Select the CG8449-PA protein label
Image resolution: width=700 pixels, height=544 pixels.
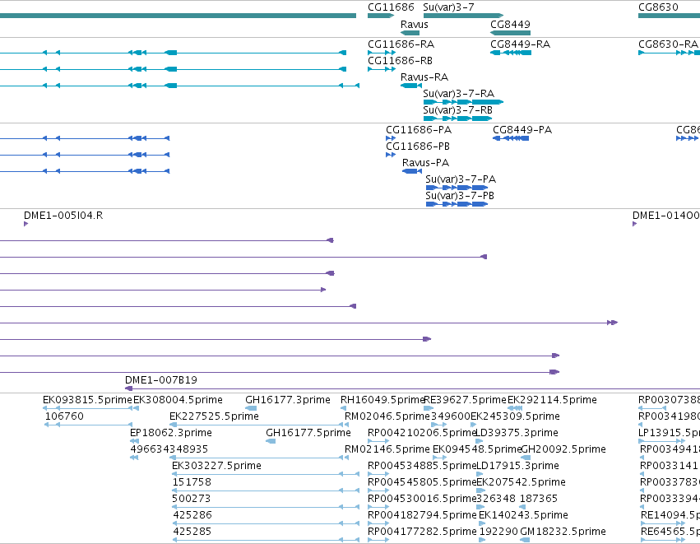point(522,130)
